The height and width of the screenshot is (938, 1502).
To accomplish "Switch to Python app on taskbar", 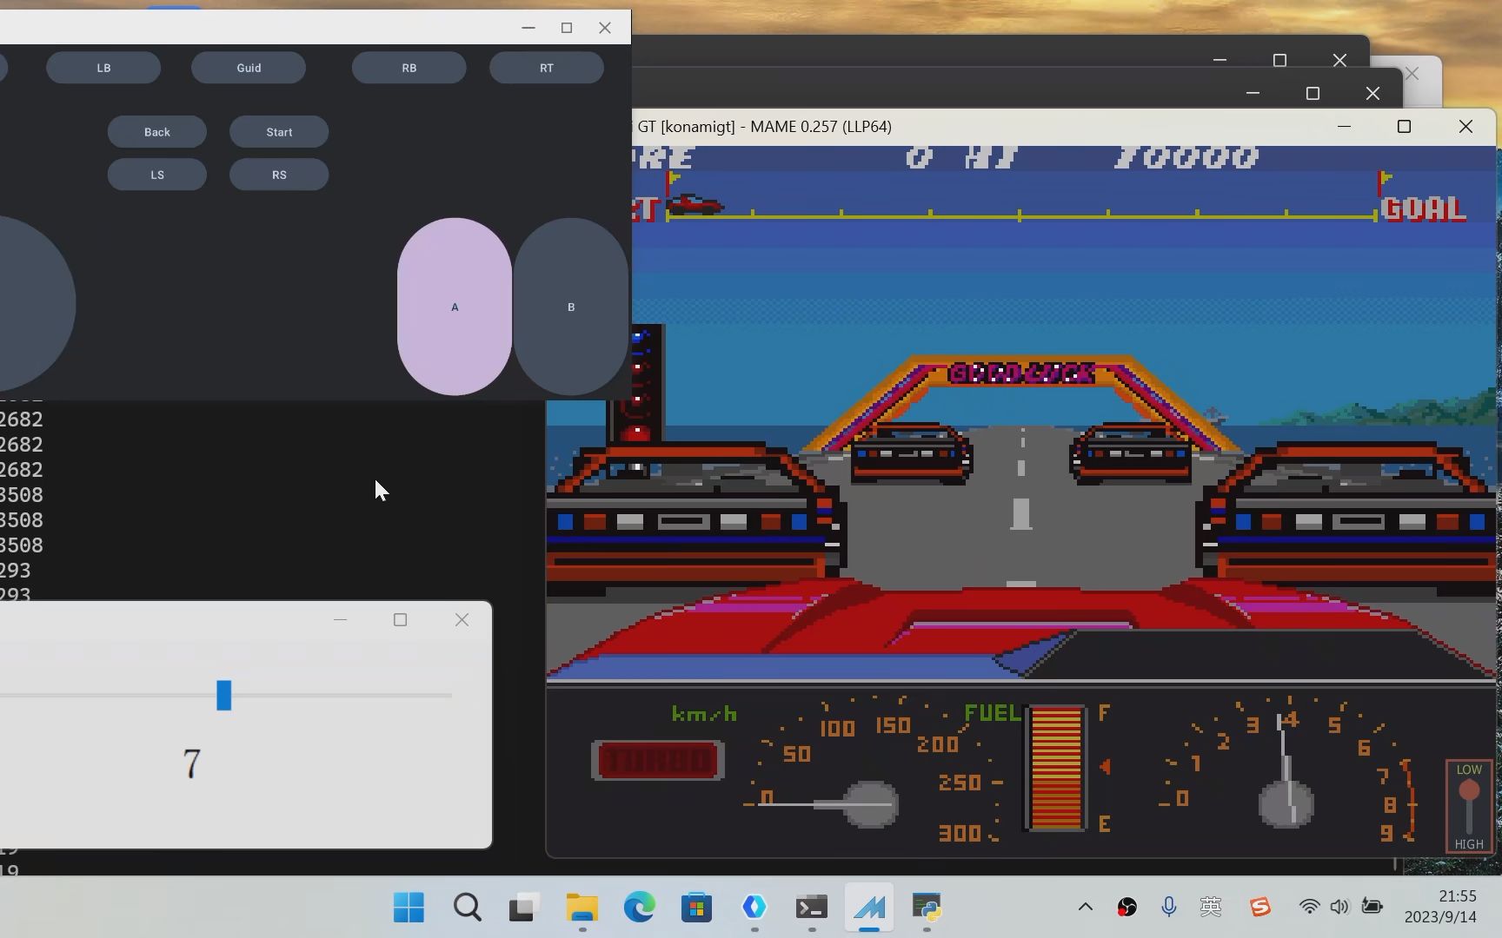I will point(927,908).
